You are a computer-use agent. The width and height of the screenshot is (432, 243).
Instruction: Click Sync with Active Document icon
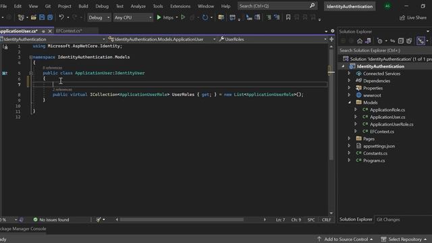pyautogui.click(x=393, y=41)
